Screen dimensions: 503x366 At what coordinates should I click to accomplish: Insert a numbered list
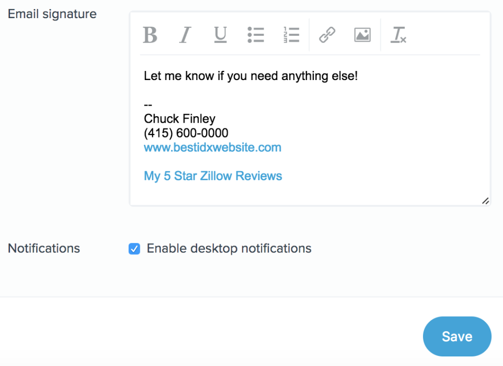click(291, 35)
